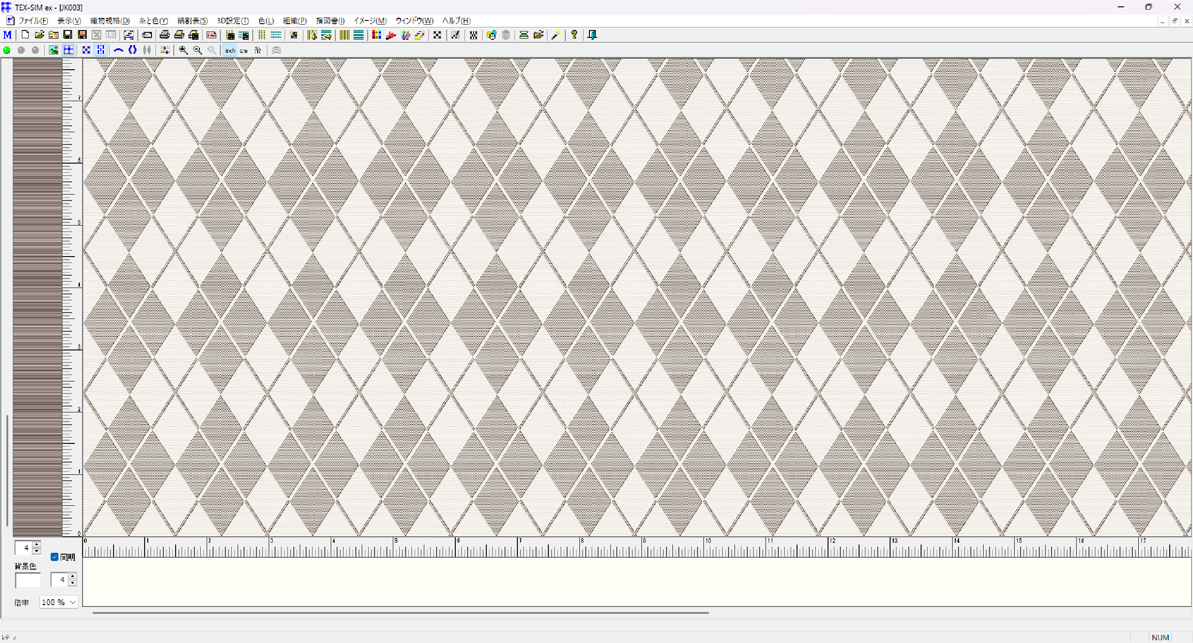Increase the lower spinner value beside background color
This screenshot has height=643, width=1193.
tap(72, 576)
